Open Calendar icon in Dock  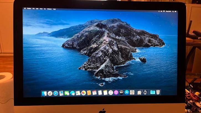[x=94, y=93]
